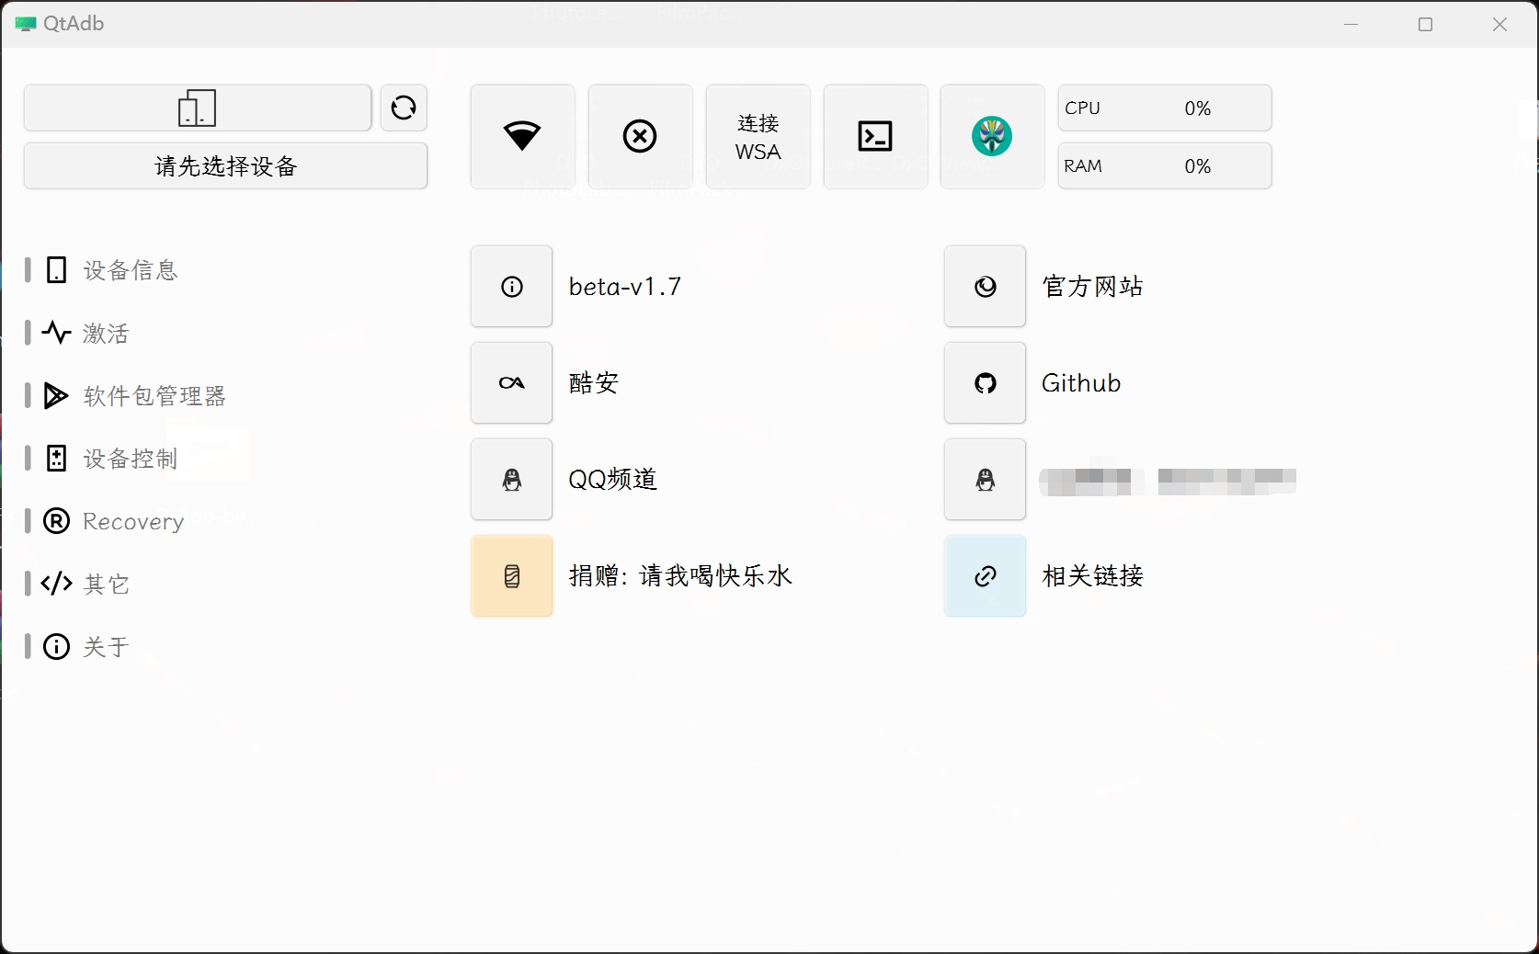Click the code brackets icon beside 其它
The image size is (1539, 954).
[56, 584]
